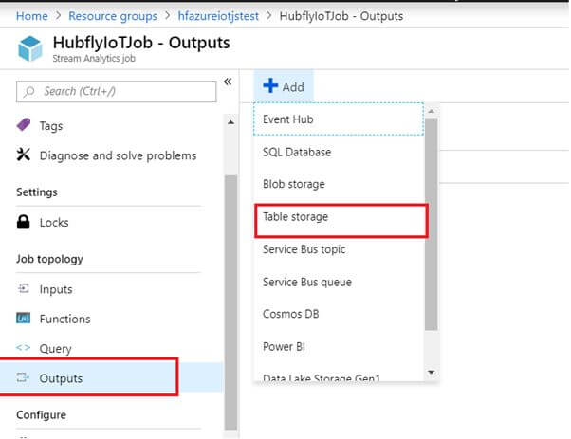
Task: Click the Functions icon in sidebar
Action: point(24,319)
